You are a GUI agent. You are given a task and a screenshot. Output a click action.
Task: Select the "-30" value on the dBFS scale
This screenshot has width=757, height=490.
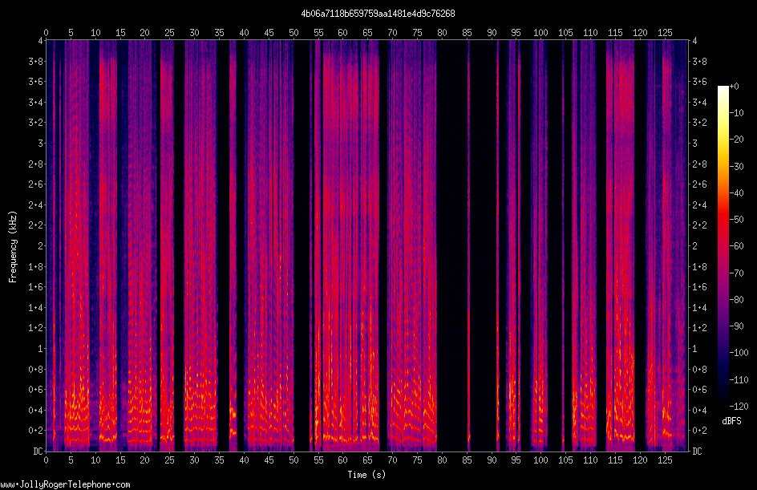(736, 167)
